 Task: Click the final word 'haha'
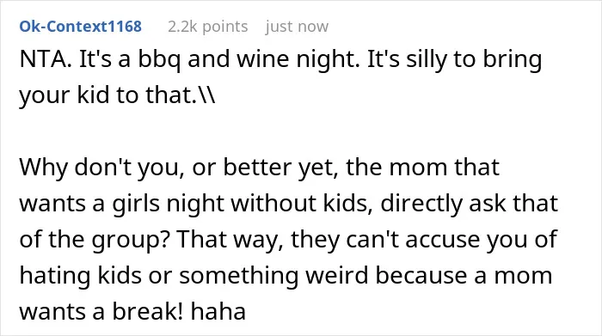coord(218,311)
